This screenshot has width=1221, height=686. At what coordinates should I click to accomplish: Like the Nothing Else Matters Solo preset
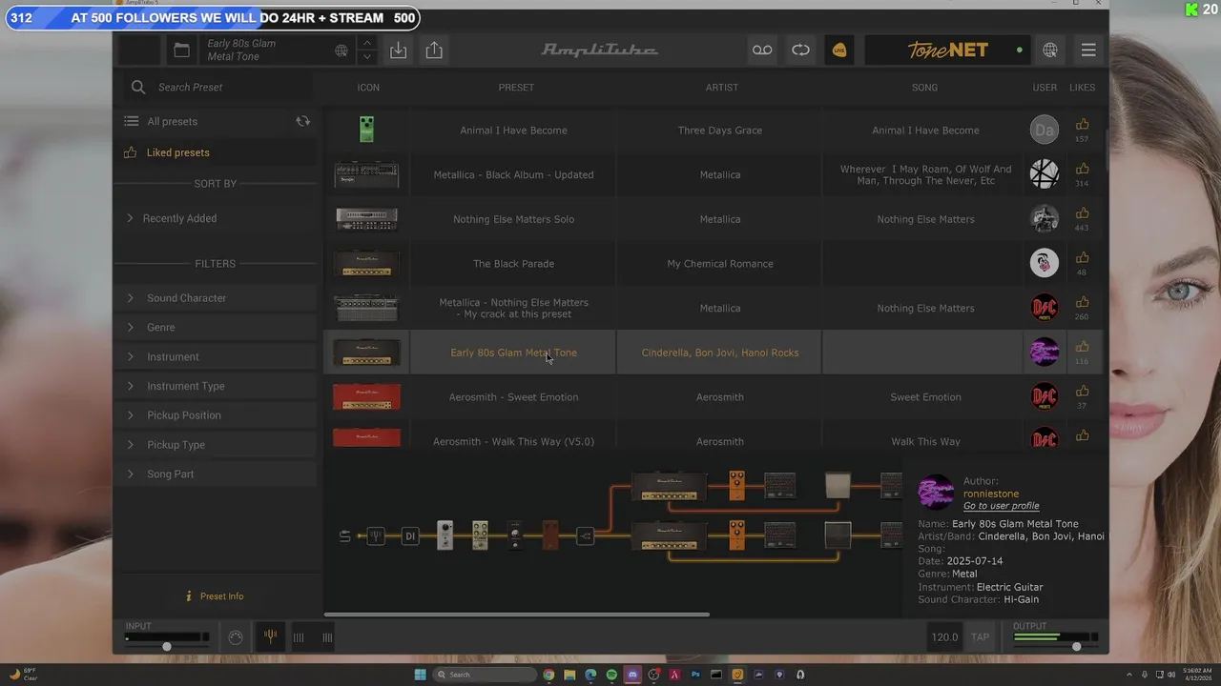tap(1082, 213)
